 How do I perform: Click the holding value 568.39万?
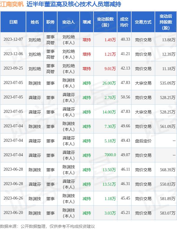click(168, 170)
